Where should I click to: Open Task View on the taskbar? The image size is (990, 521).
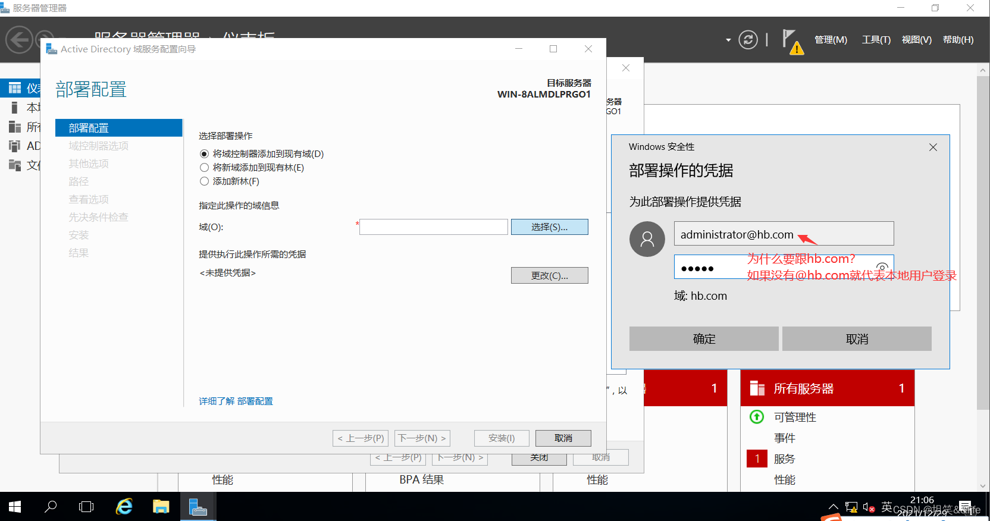[86, 507]
